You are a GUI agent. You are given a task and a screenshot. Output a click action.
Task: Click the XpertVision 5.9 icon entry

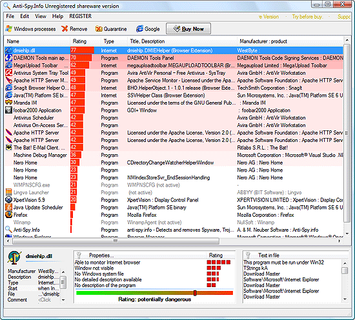pos(8,200)
